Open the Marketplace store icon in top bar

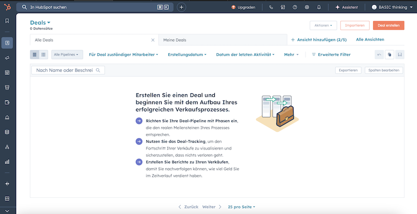(283, 7)
